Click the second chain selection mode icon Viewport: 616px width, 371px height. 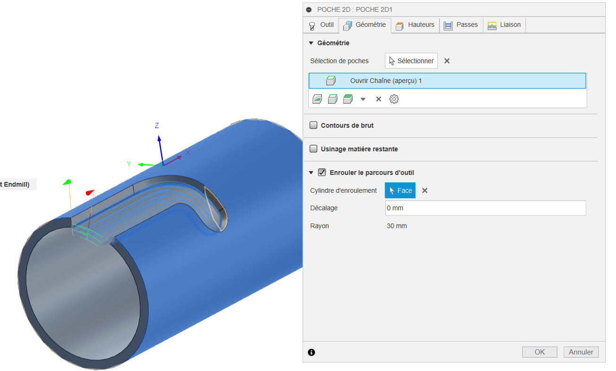[x=332, y=99]
